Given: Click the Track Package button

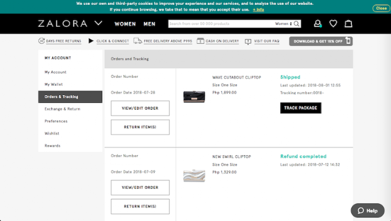Looking at the screenshot, I should click(x=301, y=108).
